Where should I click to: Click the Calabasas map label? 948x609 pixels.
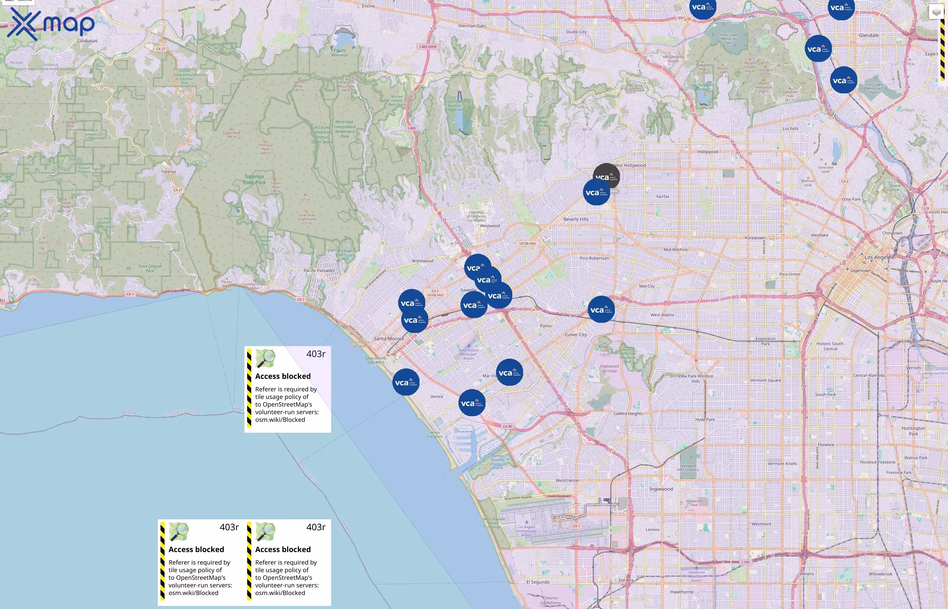[x=87, y=41]
